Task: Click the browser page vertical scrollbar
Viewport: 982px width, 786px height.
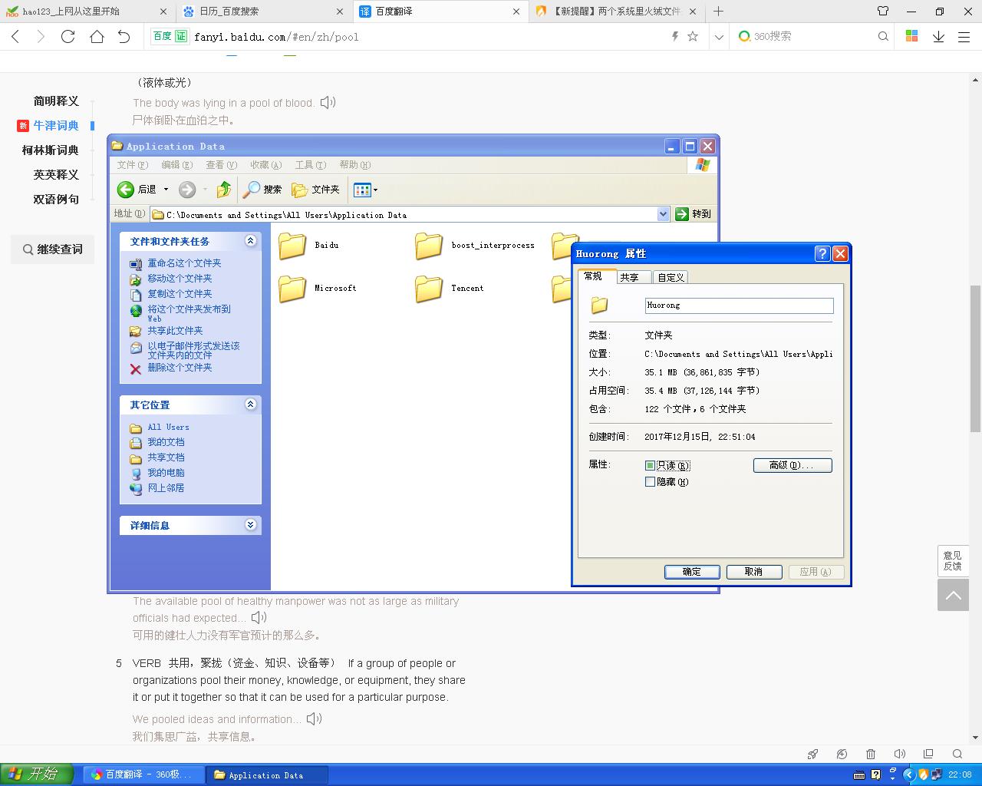Action: 976,358
